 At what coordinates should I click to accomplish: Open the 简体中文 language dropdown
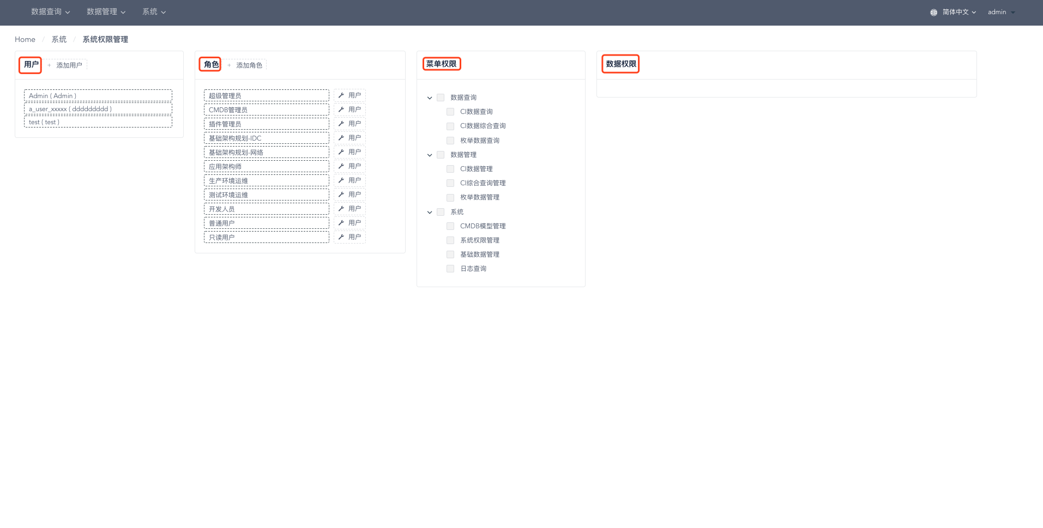(959, 12)
